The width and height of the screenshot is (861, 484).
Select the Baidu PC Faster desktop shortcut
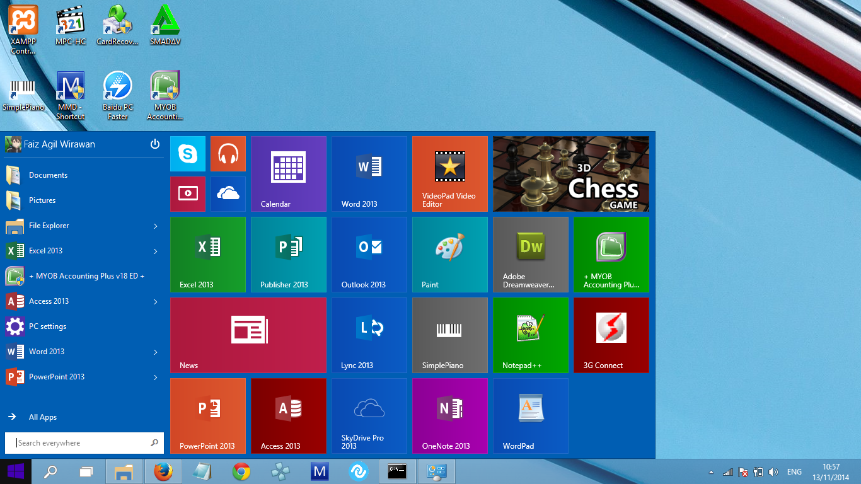(118, 96)
